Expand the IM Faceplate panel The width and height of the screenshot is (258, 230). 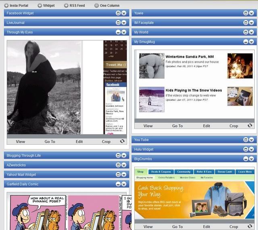tap(246, 23)
